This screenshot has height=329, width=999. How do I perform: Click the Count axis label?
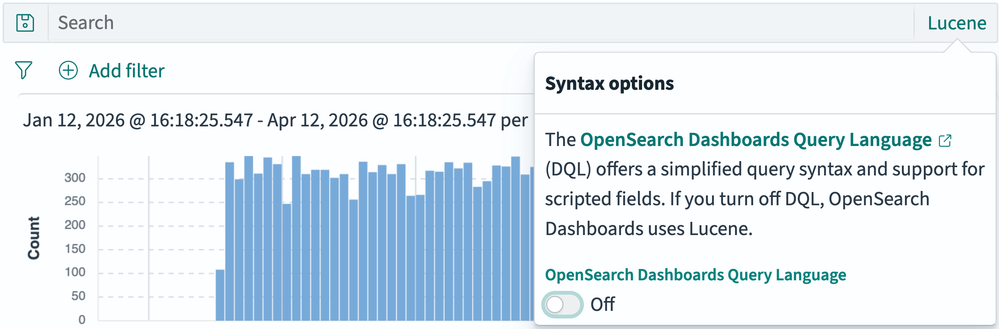click(34, 238)
